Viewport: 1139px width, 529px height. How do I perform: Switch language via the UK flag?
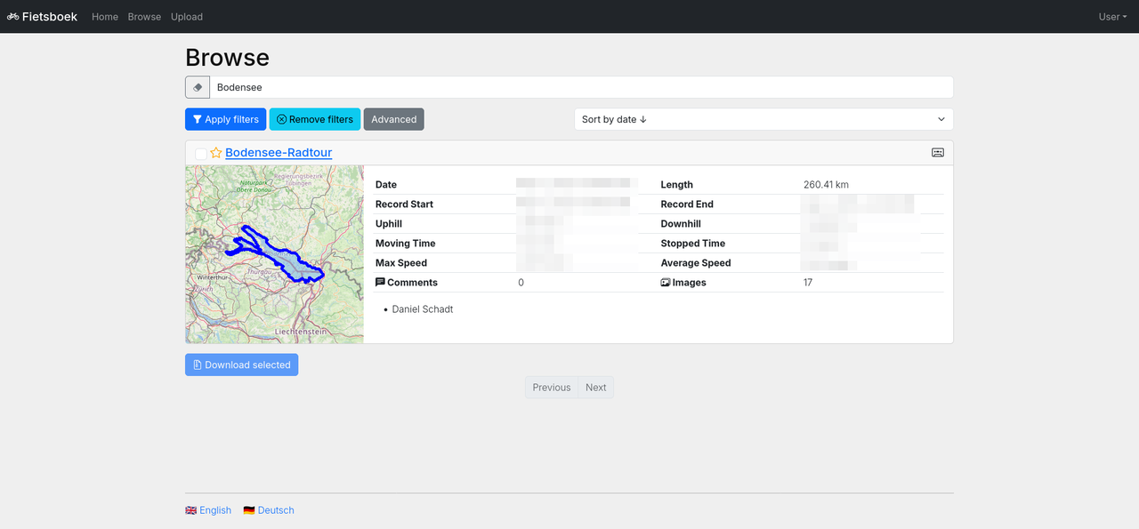[190, 510]
